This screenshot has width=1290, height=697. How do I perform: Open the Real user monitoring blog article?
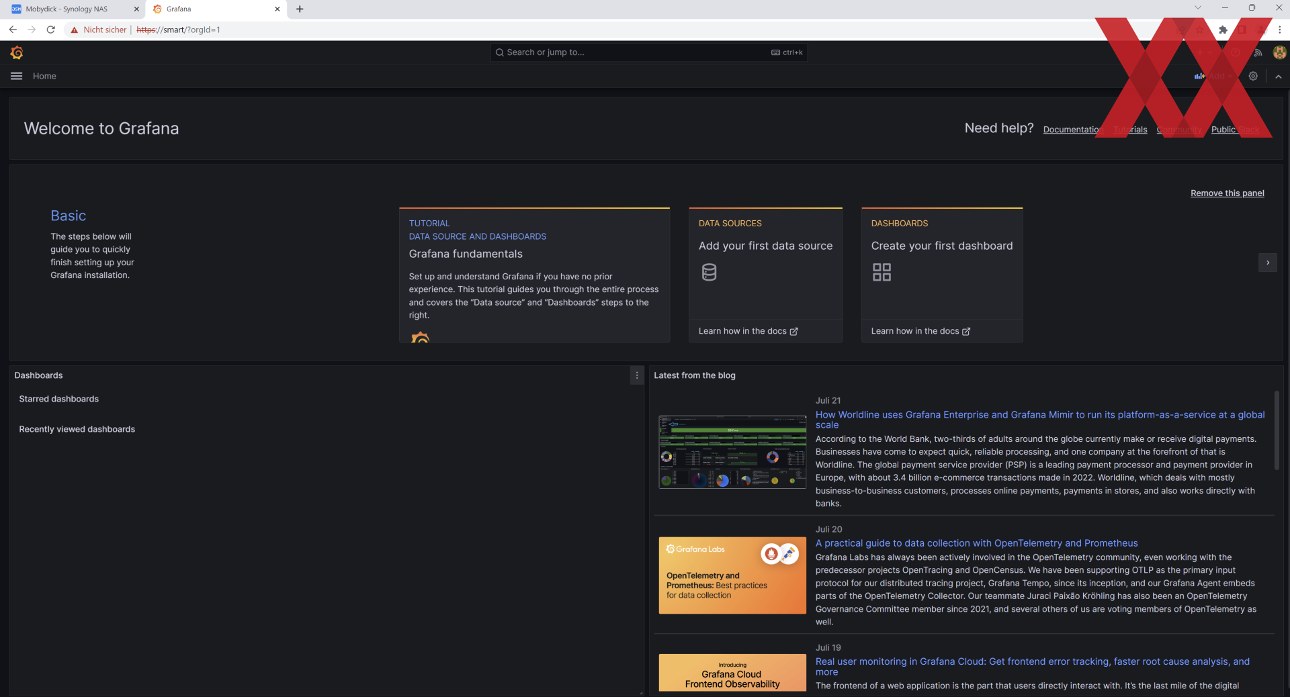pos(1033,667)
